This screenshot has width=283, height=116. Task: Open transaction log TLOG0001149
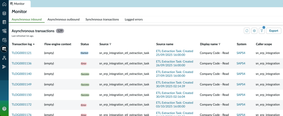(x=22, y=84)
